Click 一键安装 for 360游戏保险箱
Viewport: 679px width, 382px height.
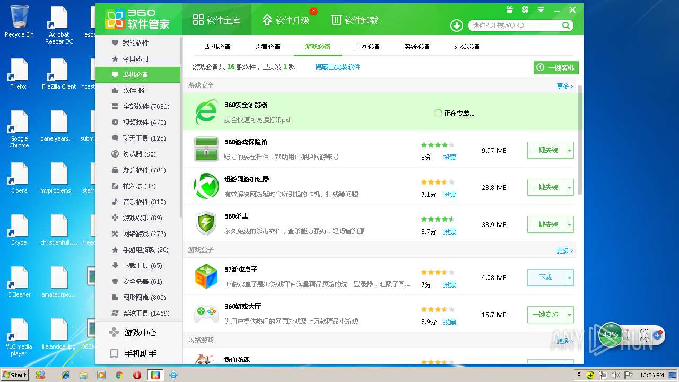coord(546,150)
